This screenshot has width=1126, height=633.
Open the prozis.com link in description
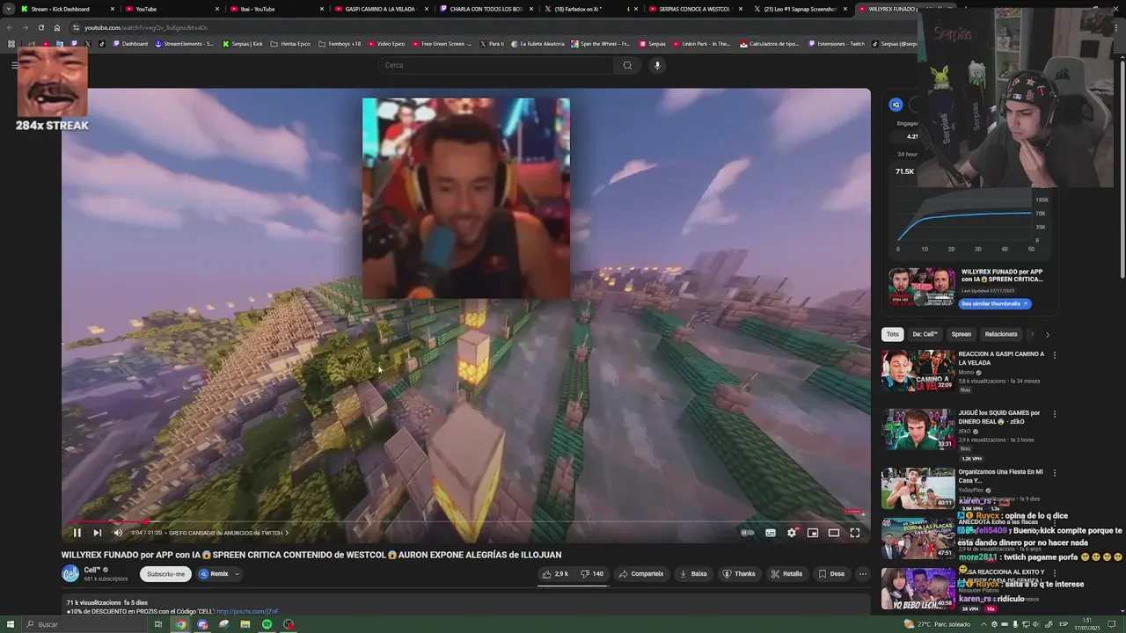pos(247,611)
